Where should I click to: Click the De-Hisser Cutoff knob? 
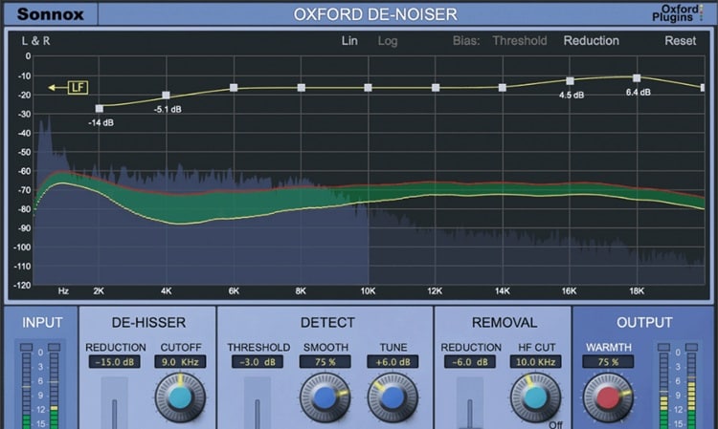coord(180,397)
